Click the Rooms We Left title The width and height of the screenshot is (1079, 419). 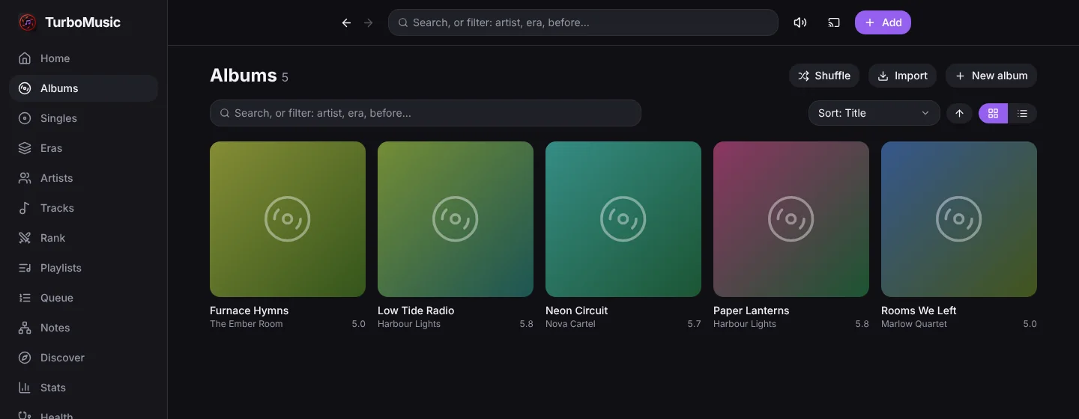[x=919, y=311]
